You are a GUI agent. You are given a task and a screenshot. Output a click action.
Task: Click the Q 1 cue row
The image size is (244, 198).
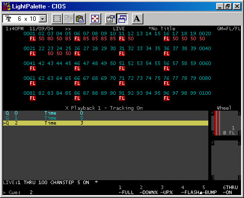(106, 118)
